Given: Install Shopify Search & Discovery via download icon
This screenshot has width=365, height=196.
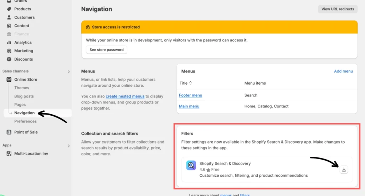Looking at the screenshot, I should 344,170.
